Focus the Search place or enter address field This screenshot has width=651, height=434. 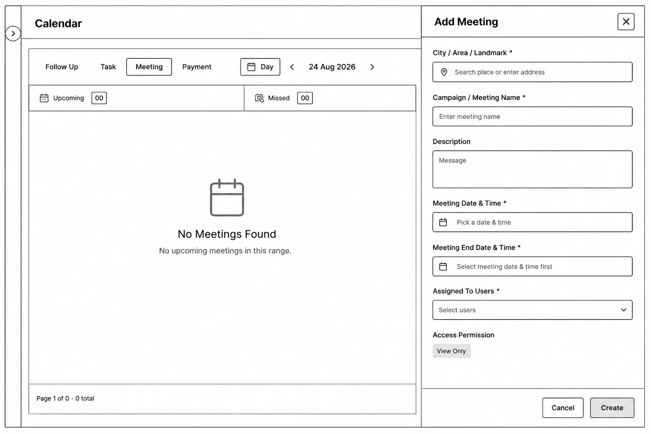coord(532,72)
